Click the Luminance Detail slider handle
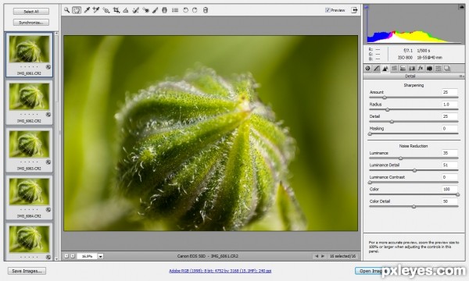This screenshot has width=469, height=281. click(x=414, y=170)
